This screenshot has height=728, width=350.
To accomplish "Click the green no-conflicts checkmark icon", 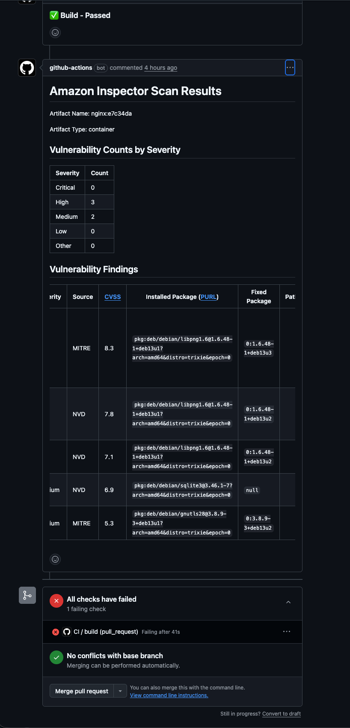I will pos(56,657).
